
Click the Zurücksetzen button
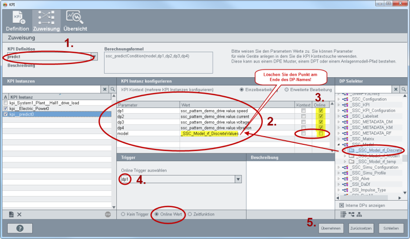(361, 228)
